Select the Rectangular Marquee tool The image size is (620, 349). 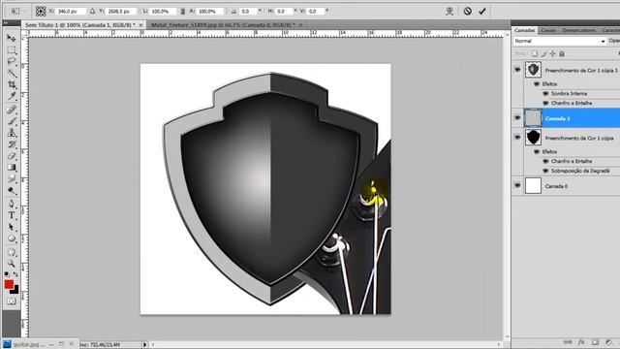point(12,49)
